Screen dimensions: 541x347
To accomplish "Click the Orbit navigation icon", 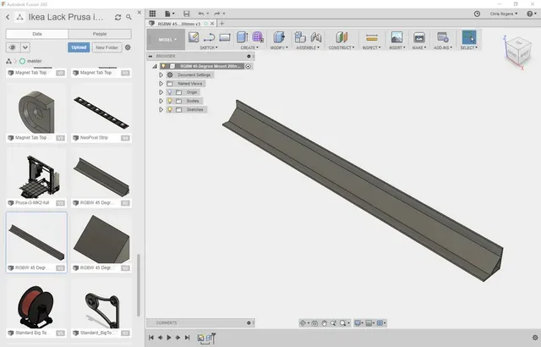I will pos(303,323).
